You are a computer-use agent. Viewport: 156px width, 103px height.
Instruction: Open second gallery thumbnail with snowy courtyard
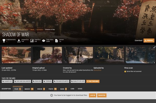click(47, 55)
